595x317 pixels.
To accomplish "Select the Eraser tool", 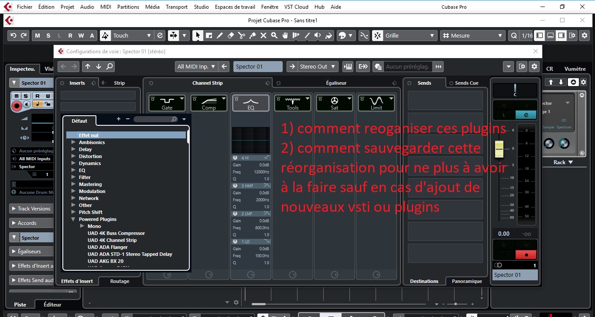I will (x=230, y=35).
